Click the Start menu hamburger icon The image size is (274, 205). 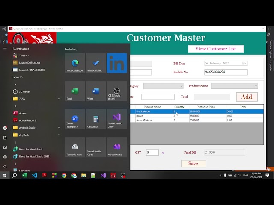5,49
